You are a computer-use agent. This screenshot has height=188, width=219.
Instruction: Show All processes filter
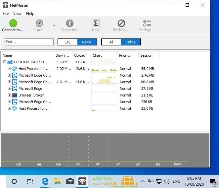(111, 42)
